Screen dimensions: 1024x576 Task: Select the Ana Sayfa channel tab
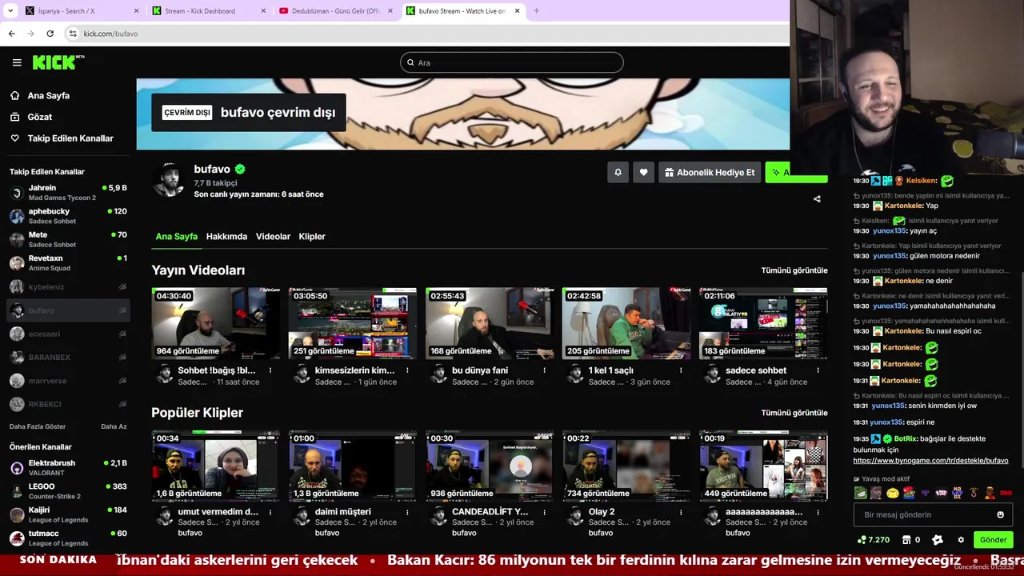(x=176, y=237)
